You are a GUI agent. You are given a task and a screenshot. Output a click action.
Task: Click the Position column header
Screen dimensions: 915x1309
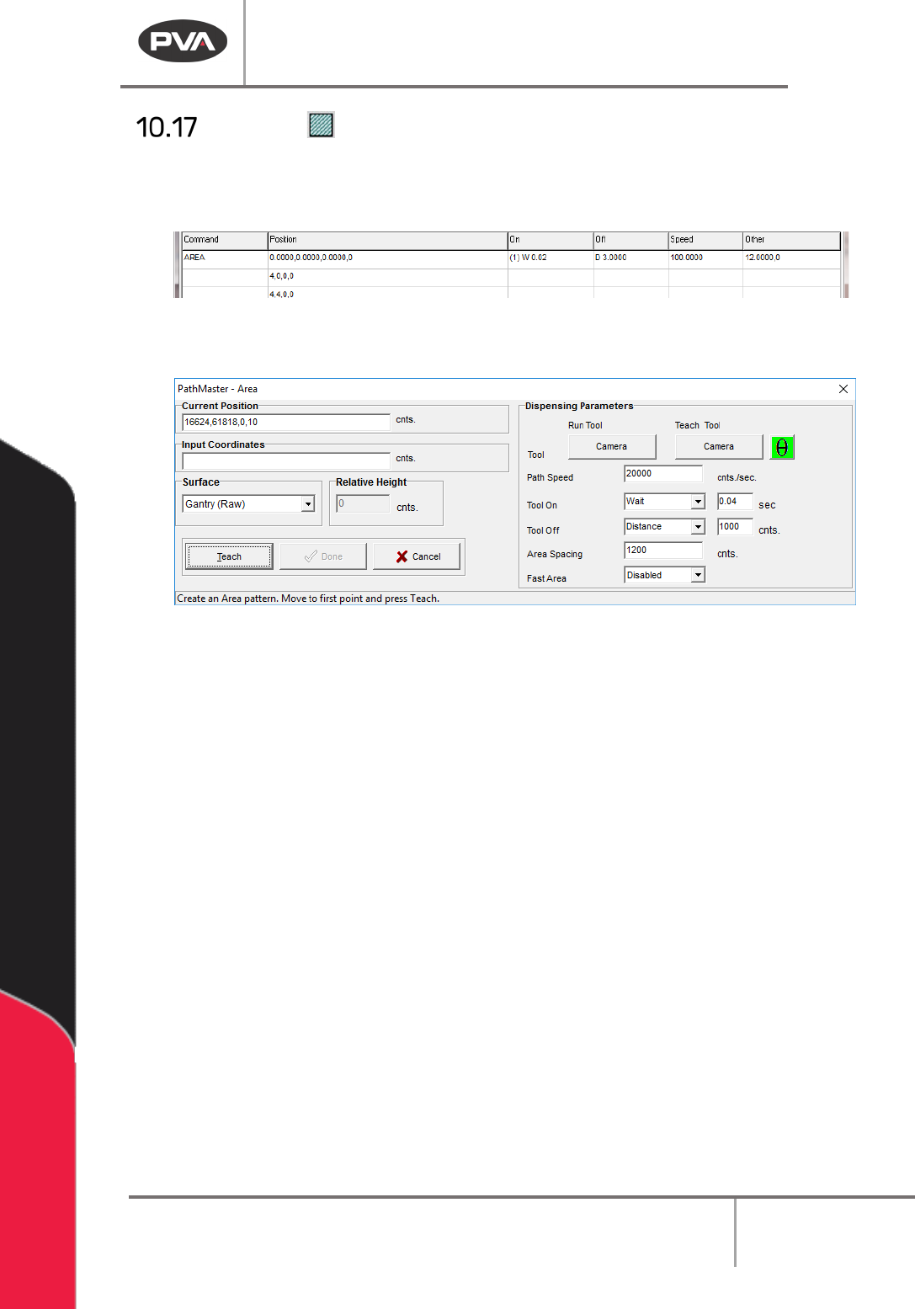coord(387,240)
